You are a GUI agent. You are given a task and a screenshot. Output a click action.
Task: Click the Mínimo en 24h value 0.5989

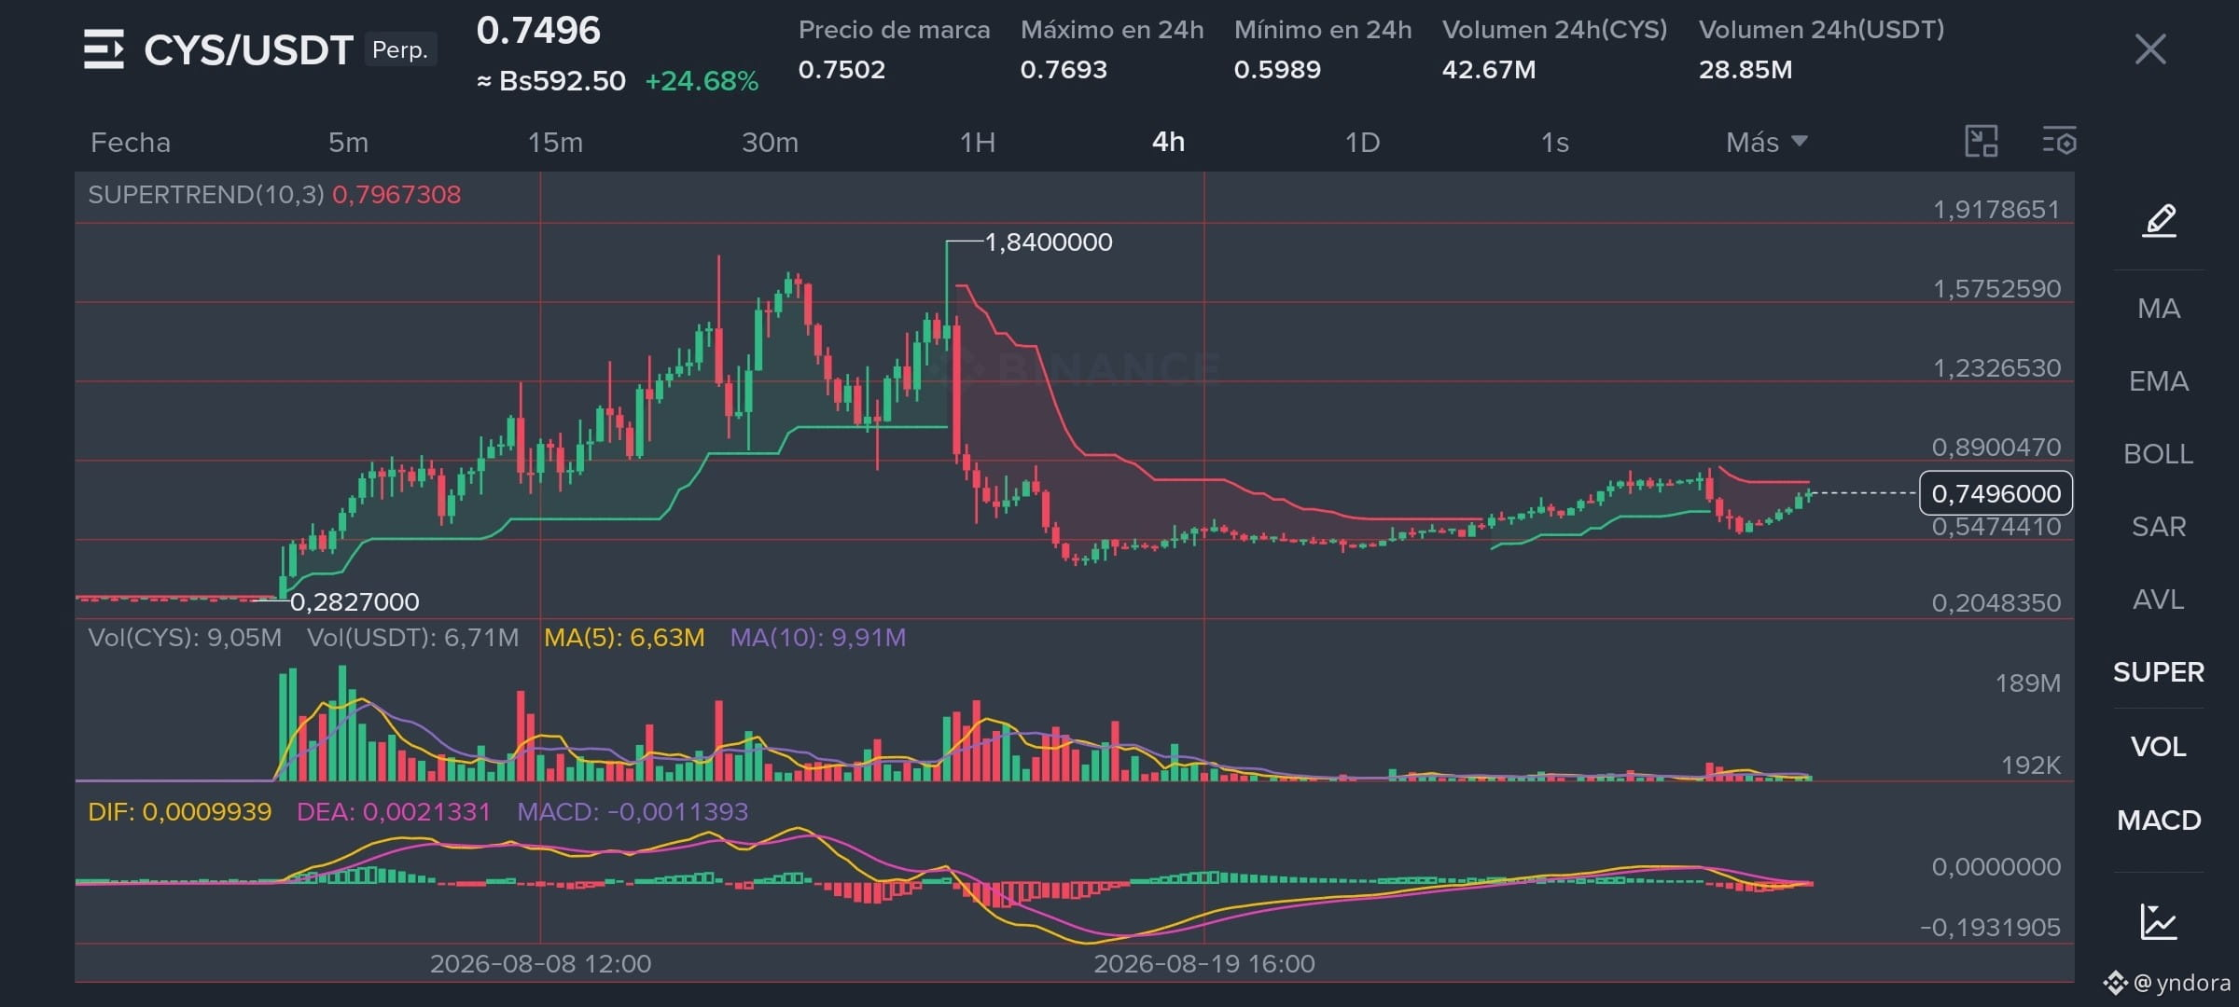(1277, 70)
